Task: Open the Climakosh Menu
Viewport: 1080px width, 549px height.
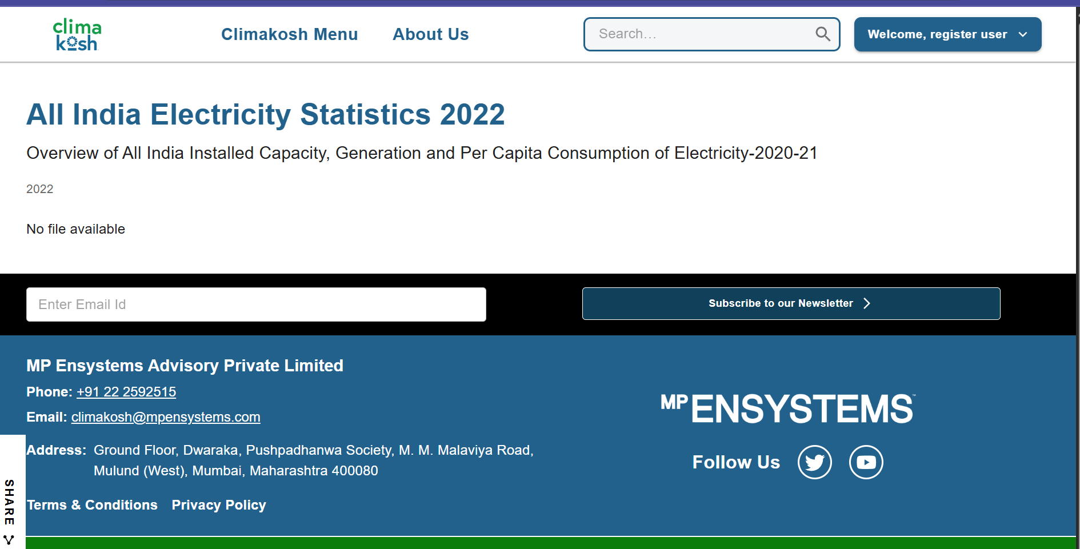Action: tap(289, 34)
